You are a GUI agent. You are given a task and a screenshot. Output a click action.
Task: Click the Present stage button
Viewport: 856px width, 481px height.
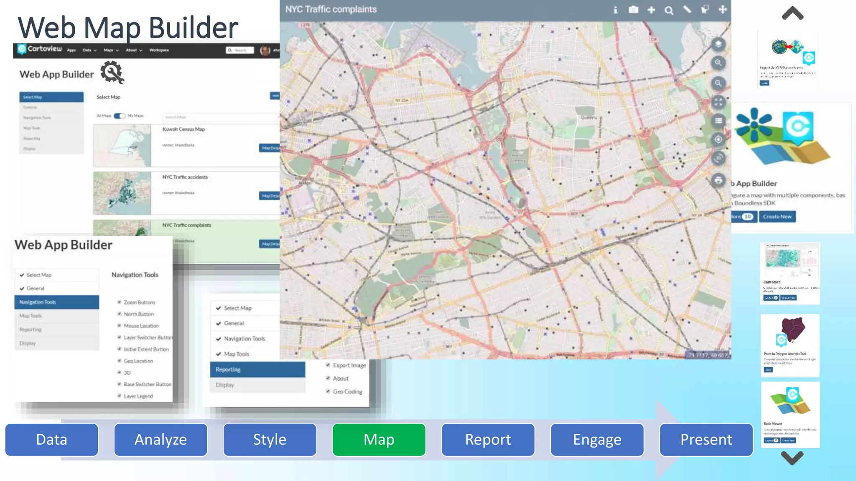706,440
